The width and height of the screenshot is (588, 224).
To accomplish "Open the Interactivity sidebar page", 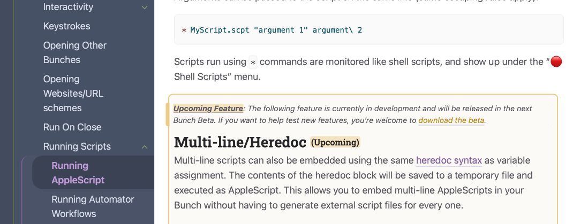I will pos(68,7).
